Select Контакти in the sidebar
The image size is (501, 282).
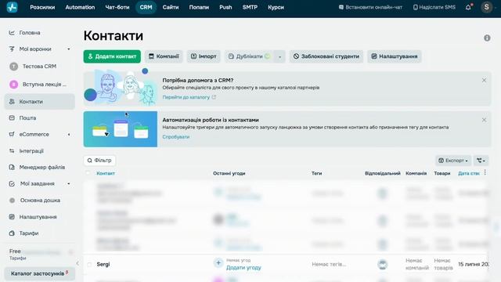coord(40,102)
